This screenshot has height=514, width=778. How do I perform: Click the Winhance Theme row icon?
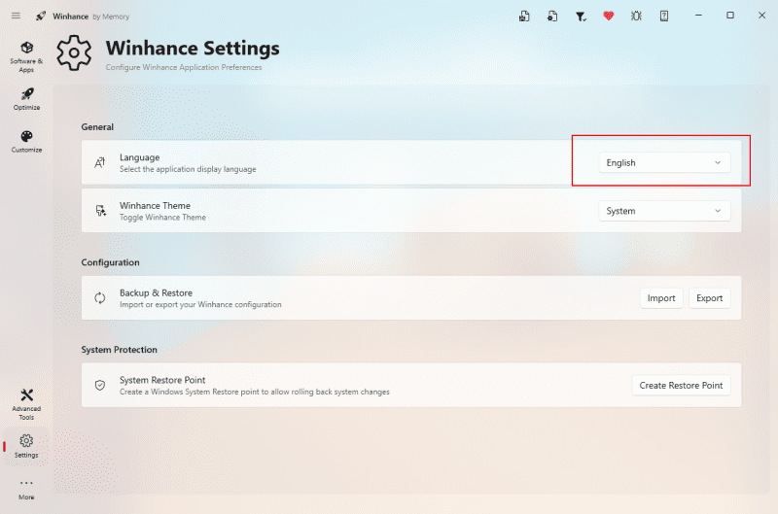tap(101, 211)
